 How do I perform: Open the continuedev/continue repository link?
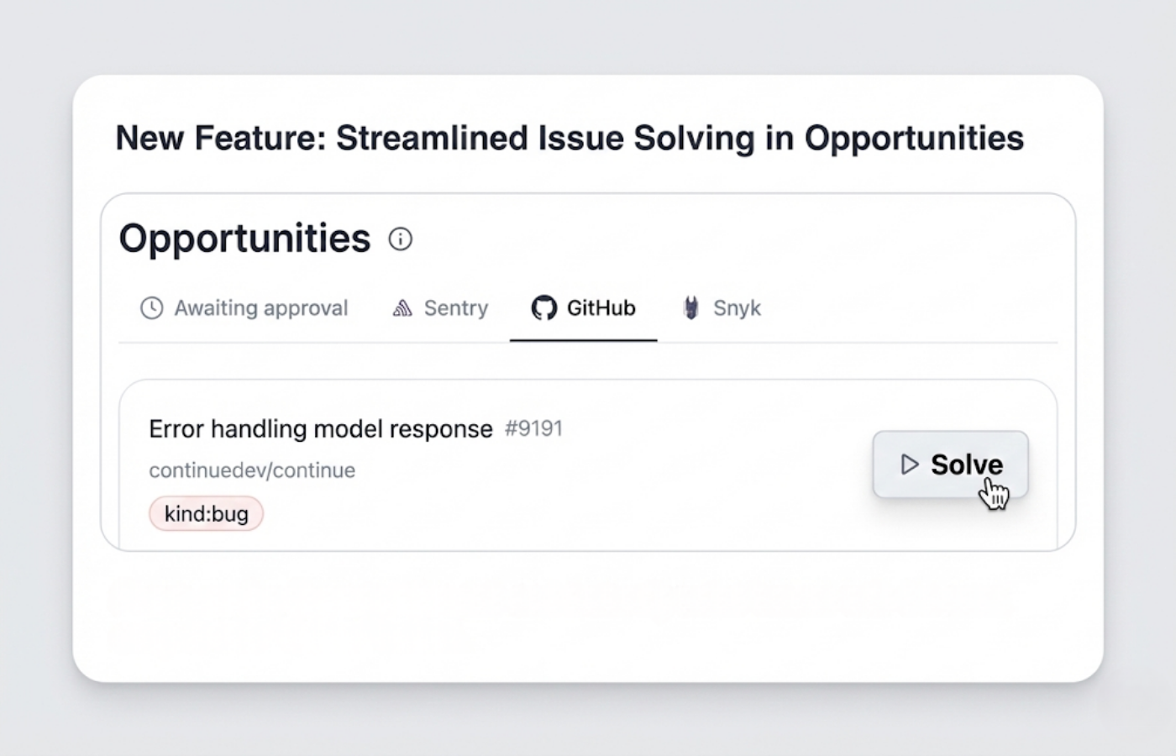[x=252, y=470]
